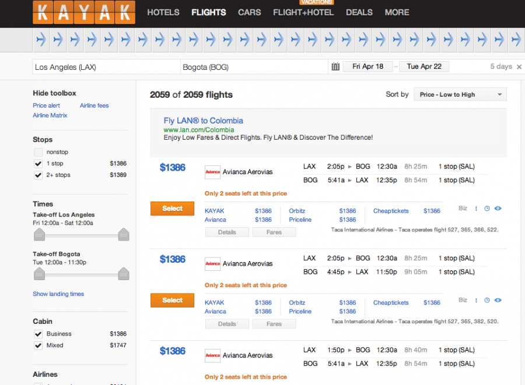
Task: Click the eye icon on second flight result
Action: [498, 301]
